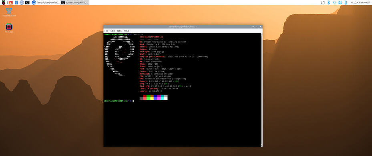Click the "Display (LG ULTRAWIDE)" line
372x156 pixels.
(174, 57)
